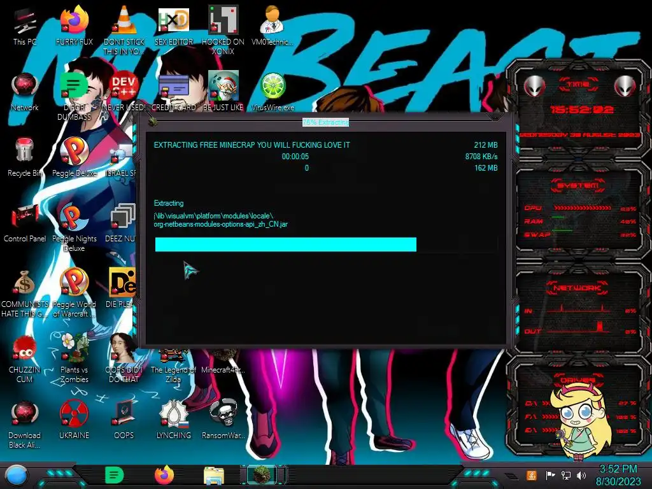Click the 162 MB extracted size value
The image size is (652, 489).
tap(486, 168)
